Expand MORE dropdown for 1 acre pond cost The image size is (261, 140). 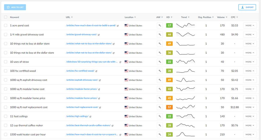tap(250, 25)
